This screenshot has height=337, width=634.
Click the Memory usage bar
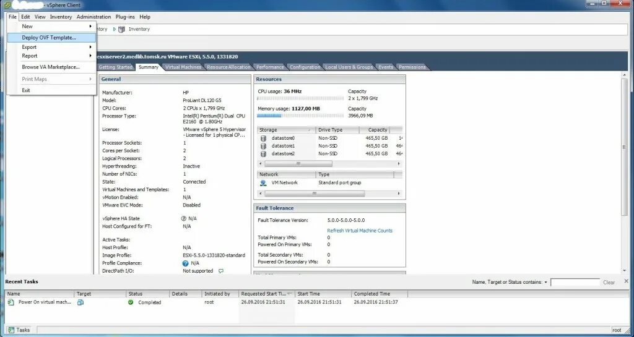coord(300,116)
